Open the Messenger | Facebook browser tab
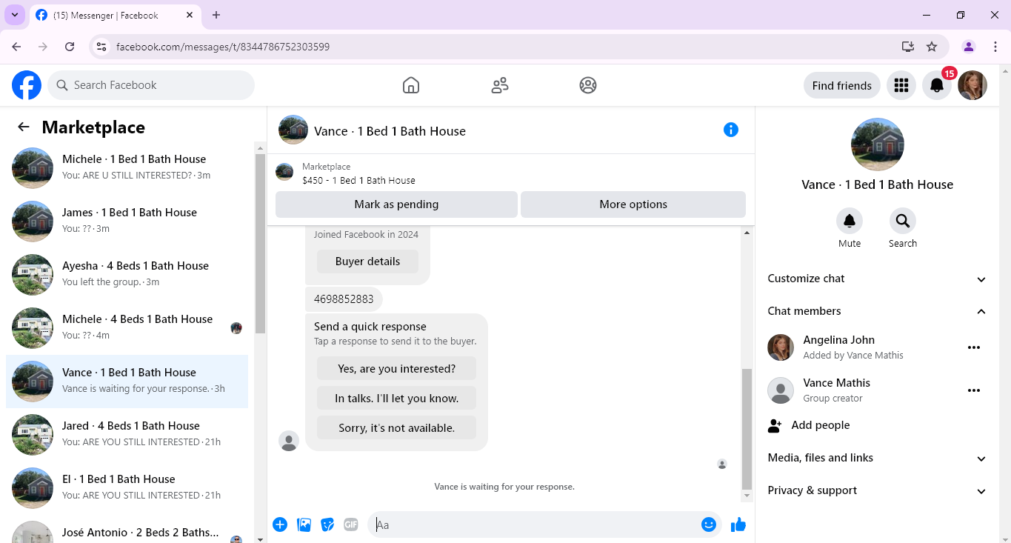Viewport: 1011px width, 543px height. pos(115,16)
